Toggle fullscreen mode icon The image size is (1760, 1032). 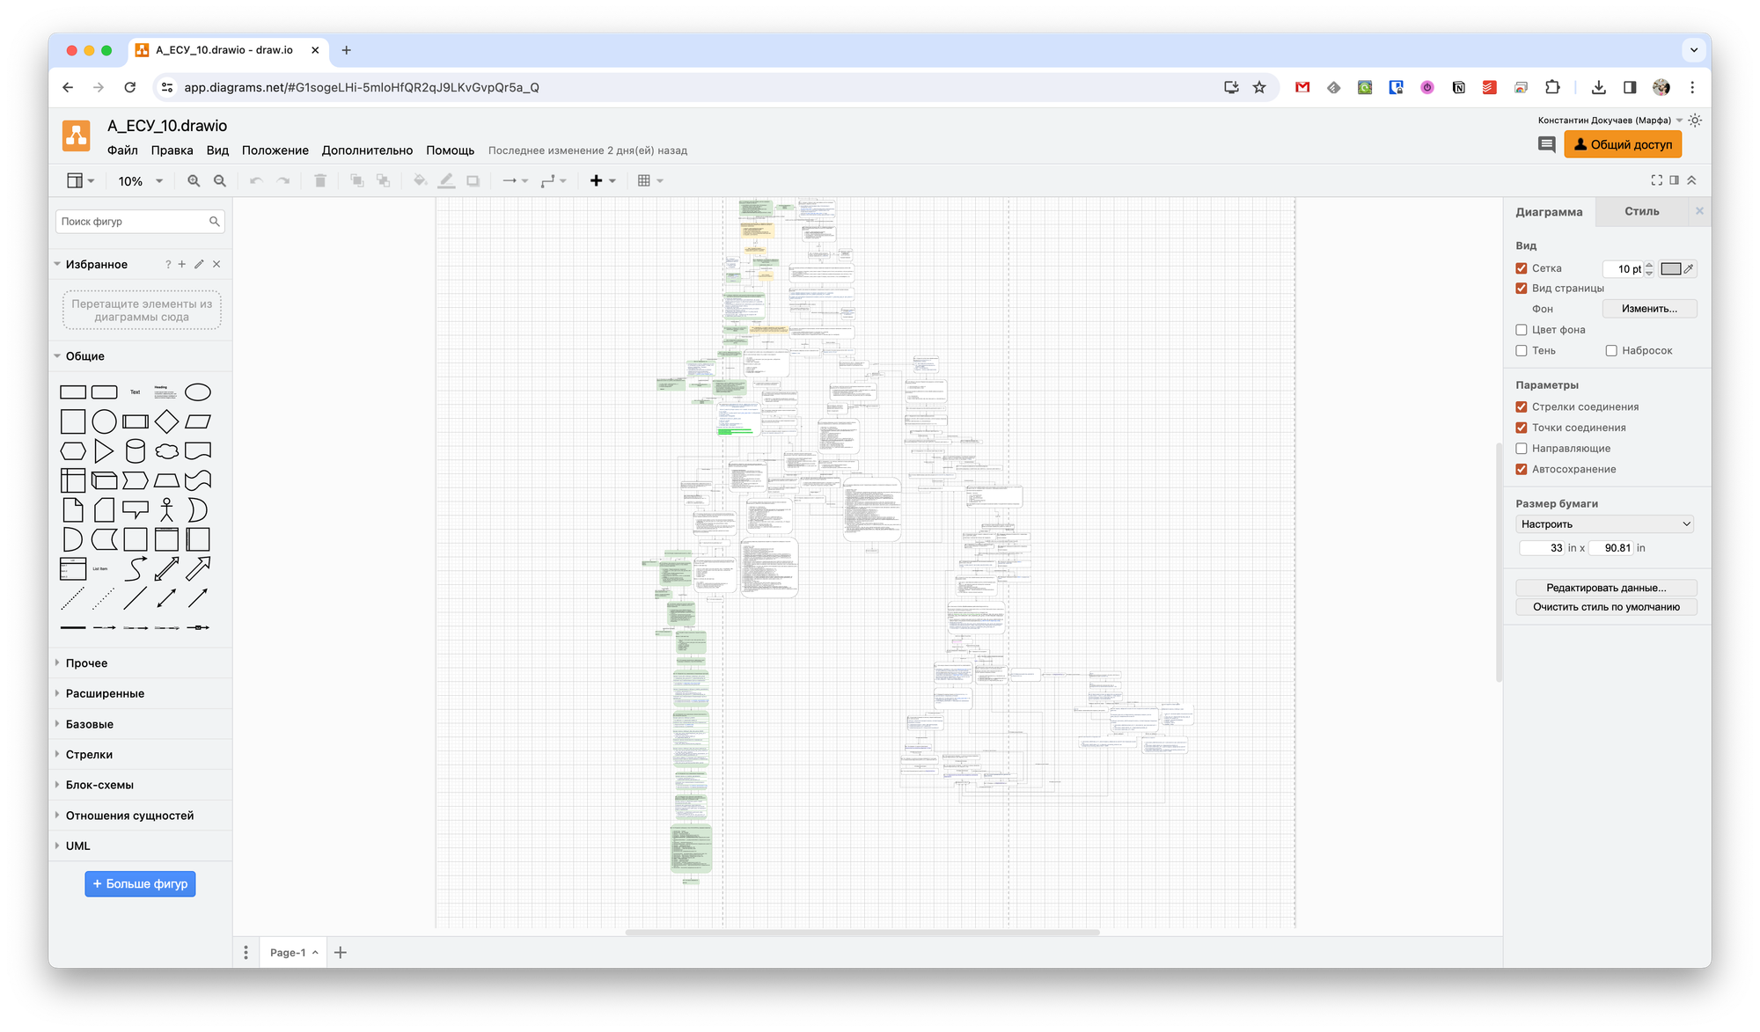click(1656, 180)
